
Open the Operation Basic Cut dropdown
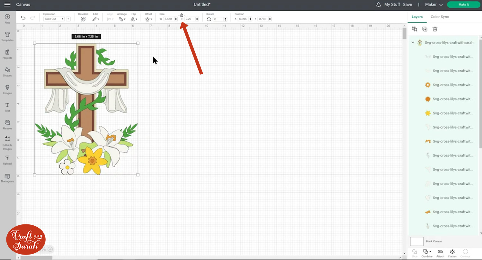[54, 19]
